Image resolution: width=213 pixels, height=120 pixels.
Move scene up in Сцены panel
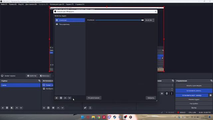tap(17, 108)
